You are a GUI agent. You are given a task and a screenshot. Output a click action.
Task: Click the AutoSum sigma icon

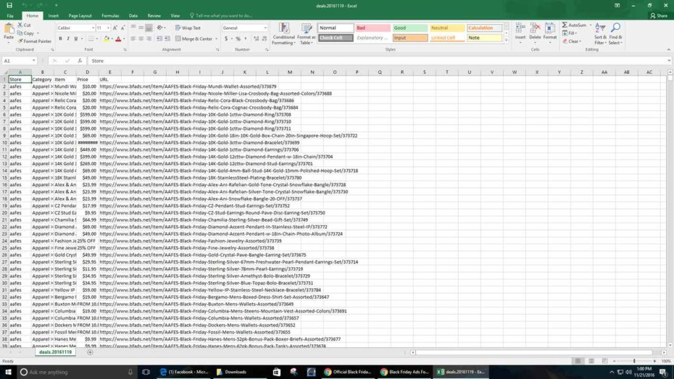[x=565, y=25]
